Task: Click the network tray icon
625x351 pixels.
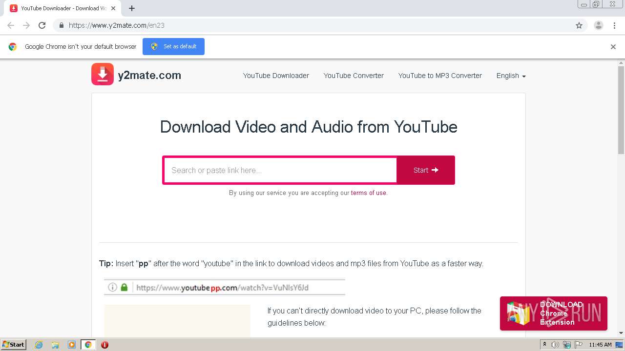Action: click(567, 345)
